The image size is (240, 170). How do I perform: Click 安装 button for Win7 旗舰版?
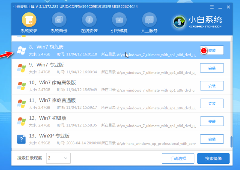(212, 51)
